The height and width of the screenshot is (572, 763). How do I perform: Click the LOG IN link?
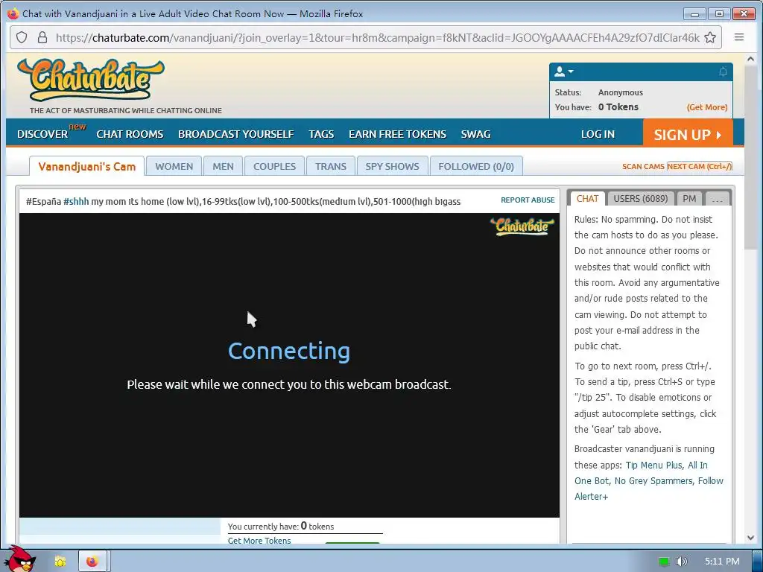coord(598,134)
